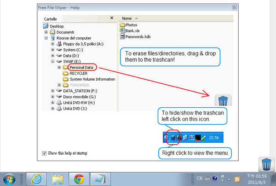The width and height of the screenshot is (276, 186).
Task: Close the Free File Wiper Help window
Action: (235, 8)
